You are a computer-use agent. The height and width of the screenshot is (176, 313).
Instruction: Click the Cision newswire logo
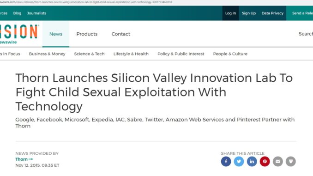click(19, 34)
